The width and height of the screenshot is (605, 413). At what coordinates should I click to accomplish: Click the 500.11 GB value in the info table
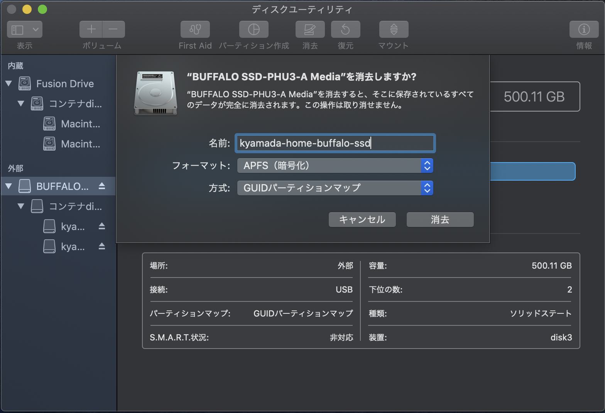[x=552, y=266]
